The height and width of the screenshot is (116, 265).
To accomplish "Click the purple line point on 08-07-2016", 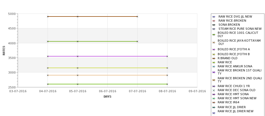I will [x=167, y=56].
